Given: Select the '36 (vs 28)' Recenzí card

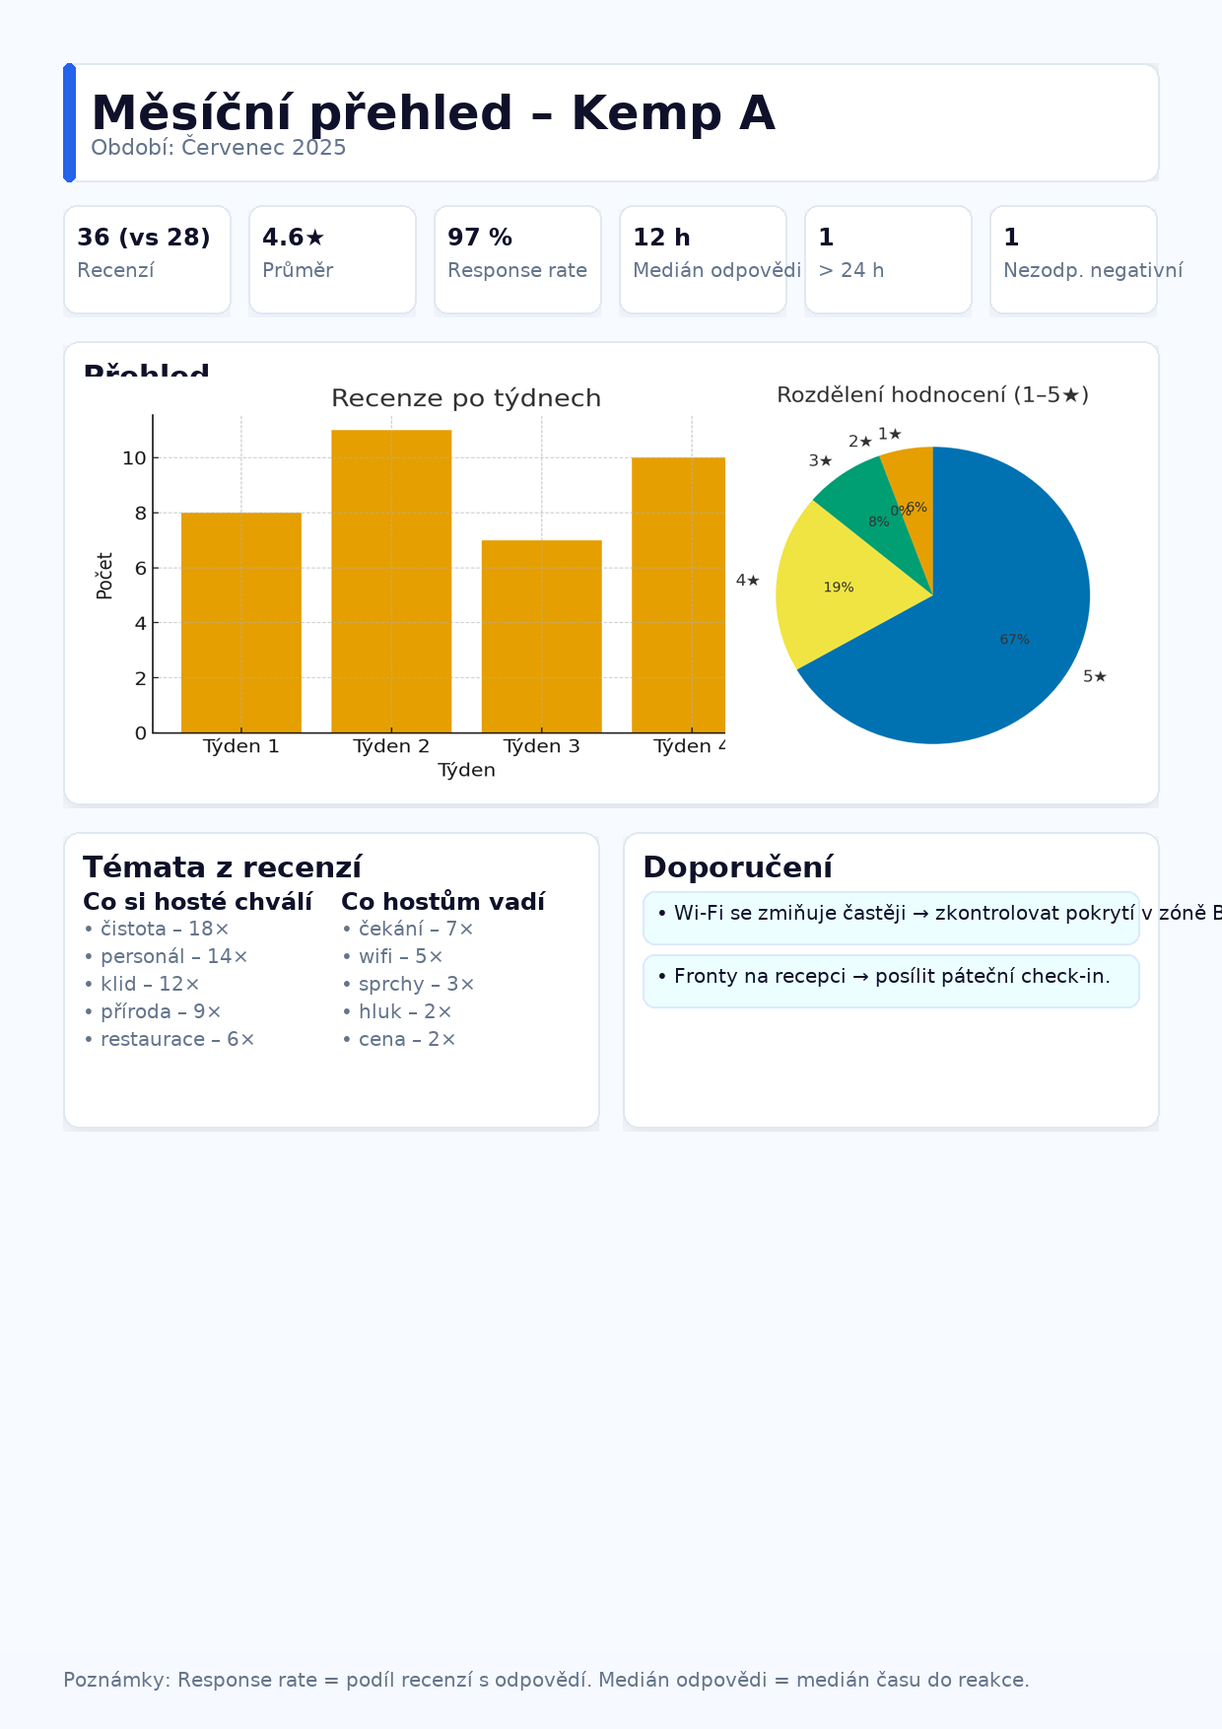Looking at the screenshot, I should click(x=147, y=259).
